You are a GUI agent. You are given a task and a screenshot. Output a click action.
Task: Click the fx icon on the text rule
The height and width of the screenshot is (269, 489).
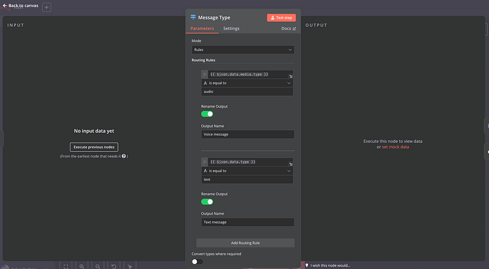[205, 162]
